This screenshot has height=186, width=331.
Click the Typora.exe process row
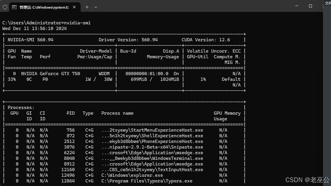tap(124, 181)
